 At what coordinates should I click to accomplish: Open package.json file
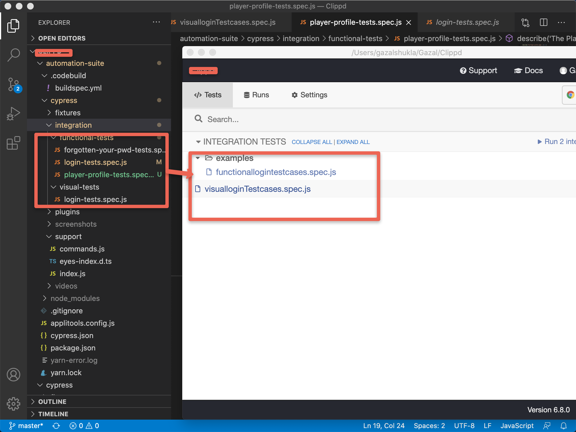pos(73,348)
